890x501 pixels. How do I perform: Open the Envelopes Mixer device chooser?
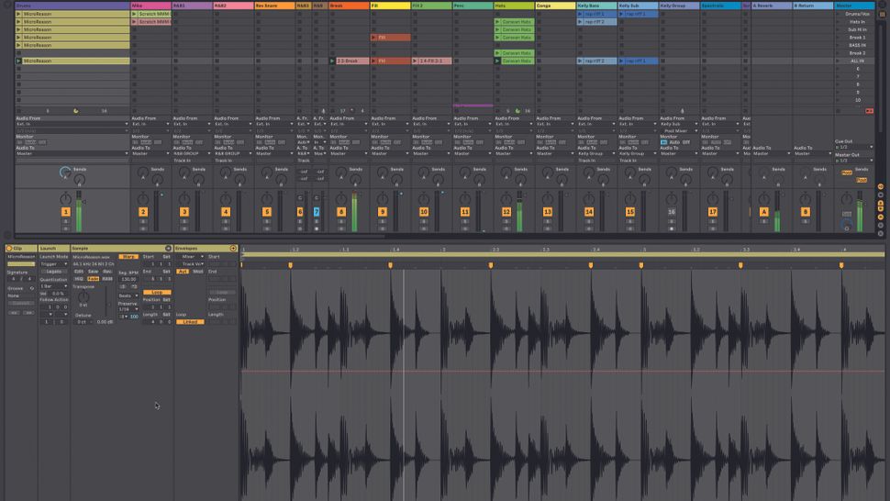pyautogui.click(x=191, y=256)
